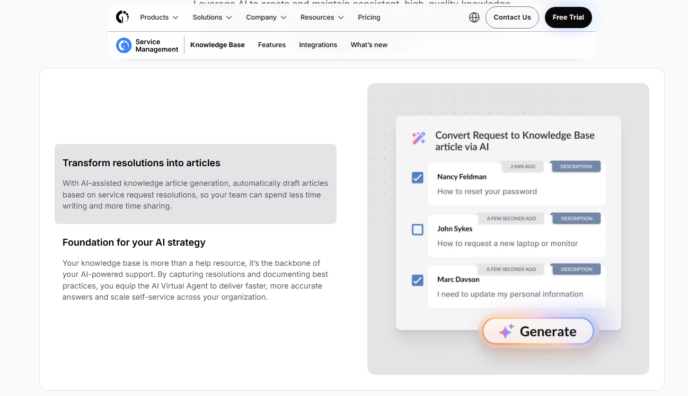
Task: Click 'How to reset your password' text
Action: (x=487, y=192)
